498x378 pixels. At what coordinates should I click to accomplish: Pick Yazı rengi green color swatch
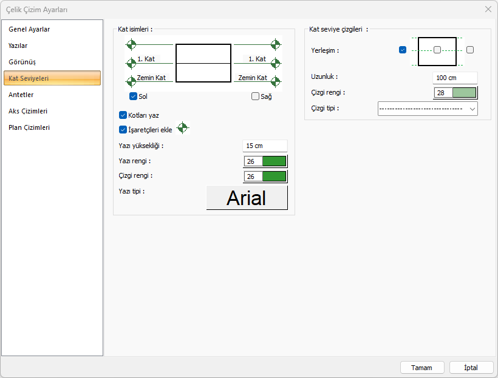coord(274,161)
